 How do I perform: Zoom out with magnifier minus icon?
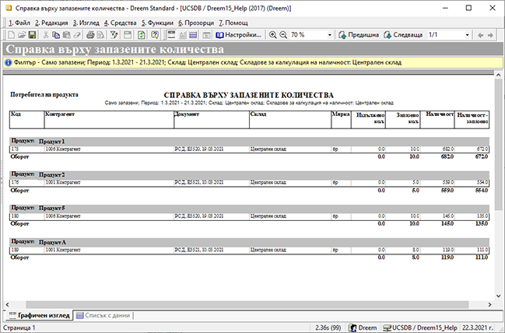pos(283,35)
